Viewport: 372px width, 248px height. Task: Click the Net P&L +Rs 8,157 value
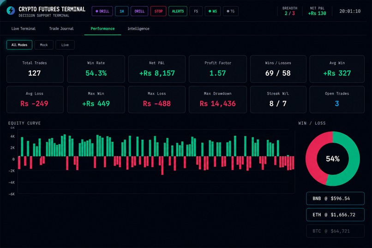(x=157, y=73)
